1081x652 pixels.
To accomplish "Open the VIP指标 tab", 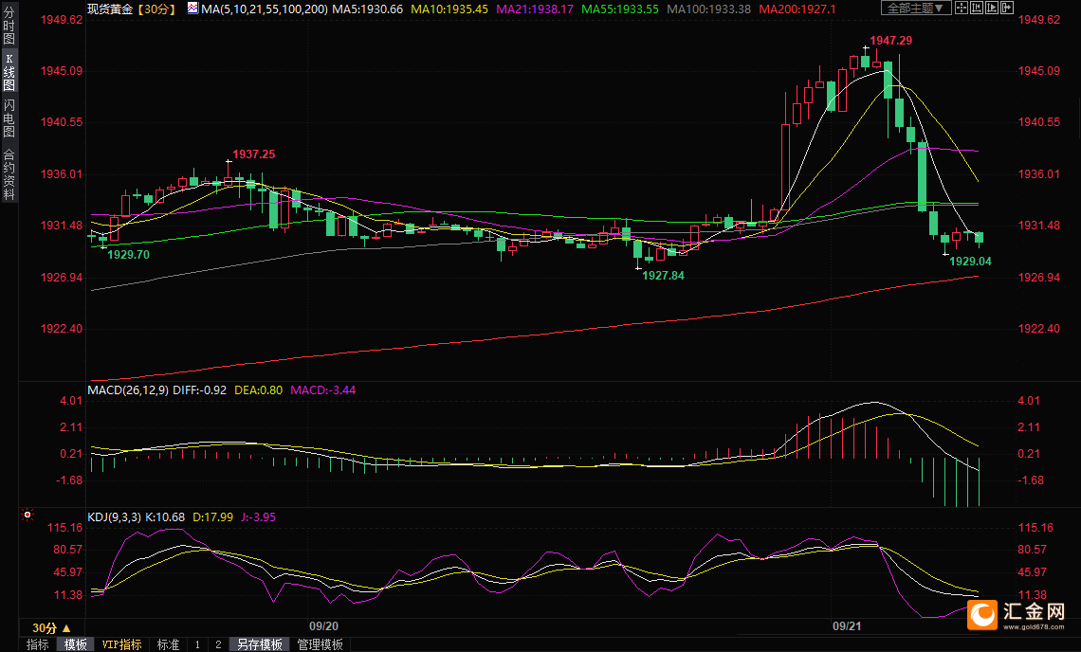I will coord(122,644).
